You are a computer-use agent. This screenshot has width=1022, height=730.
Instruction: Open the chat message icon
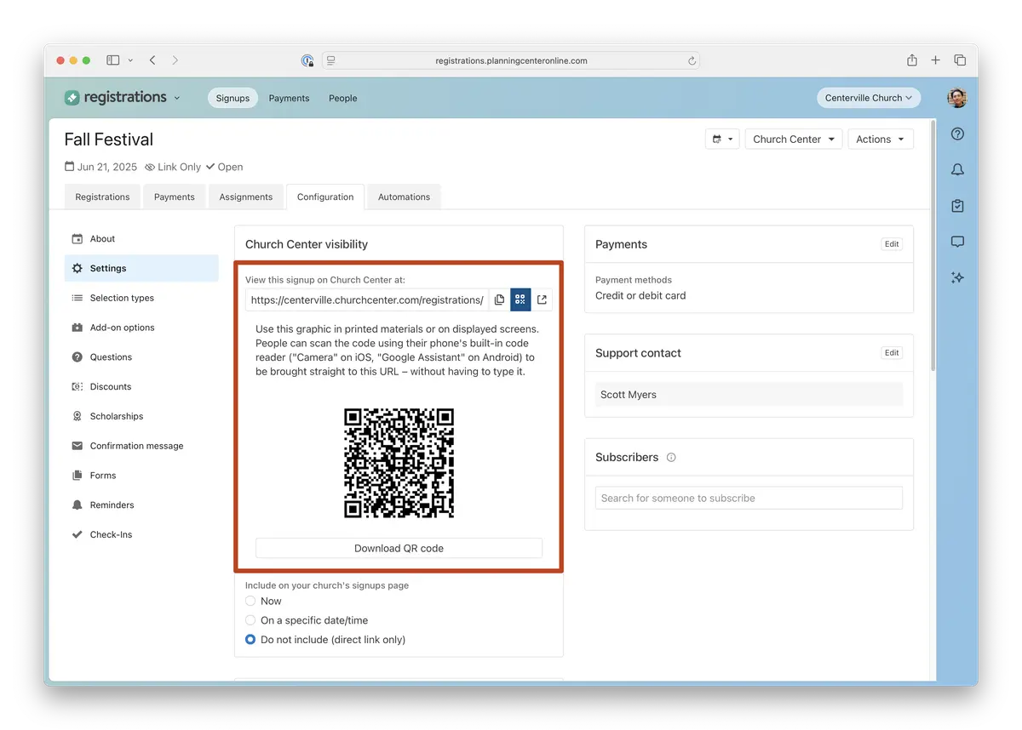pyautogui.click(x=957, y=242)
